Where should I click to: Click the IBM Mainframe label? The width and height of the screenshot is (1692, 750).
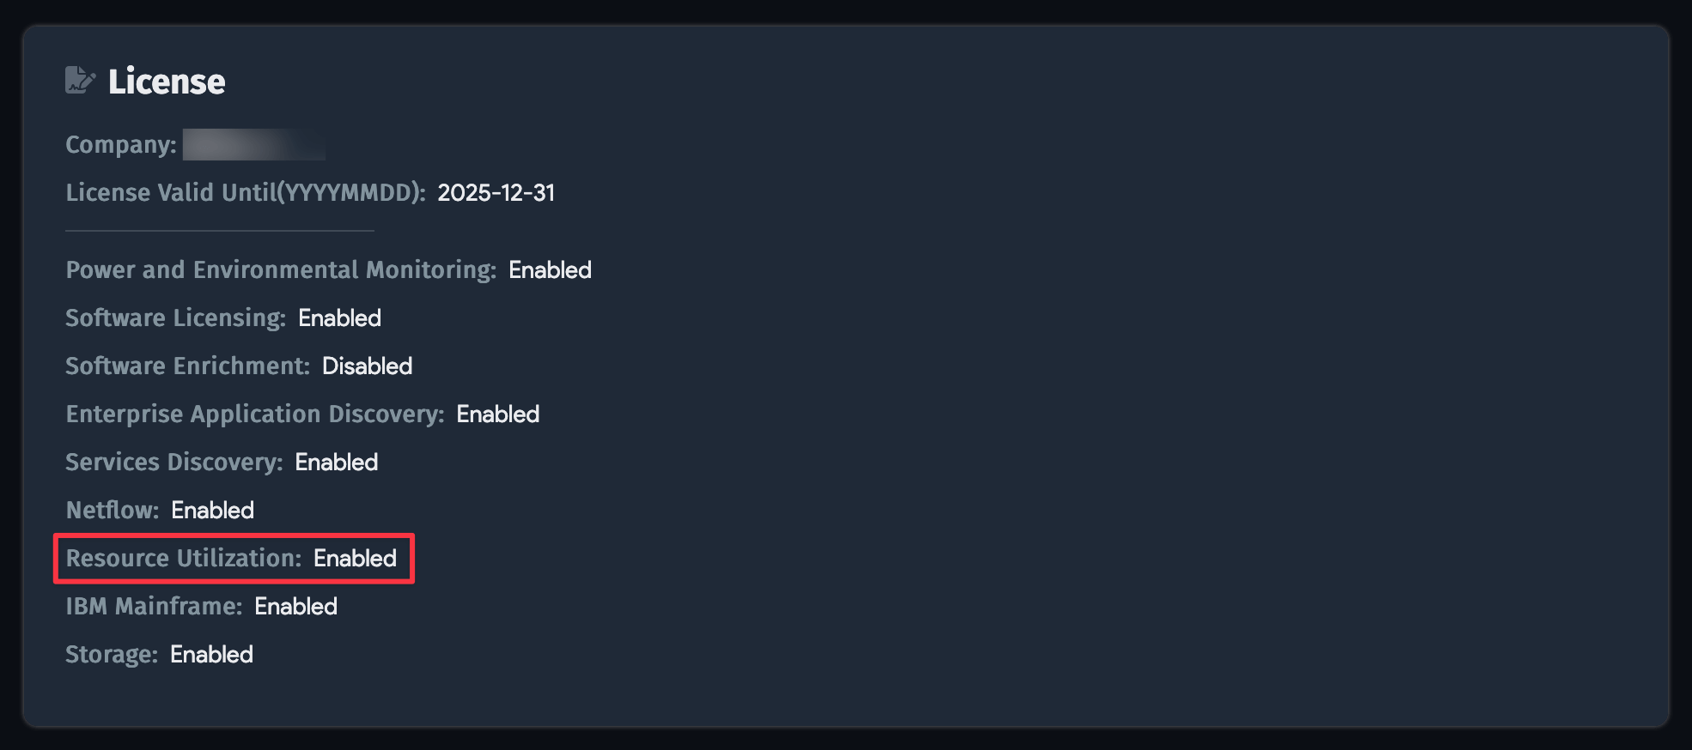pos(154,607)
